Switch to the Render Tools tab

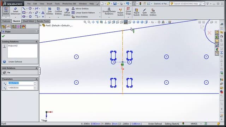click(43, 21)
